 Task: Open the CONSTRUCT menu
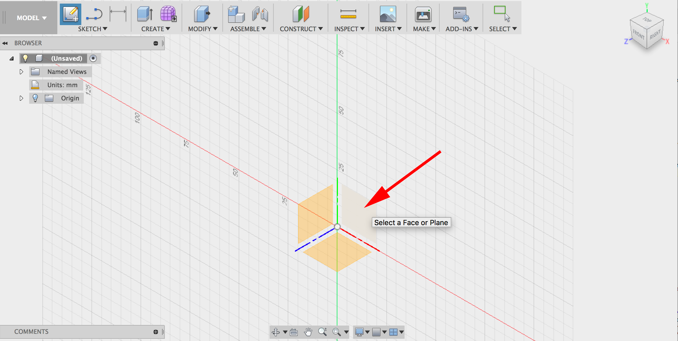pyautogui.click(x=301, y=29)
